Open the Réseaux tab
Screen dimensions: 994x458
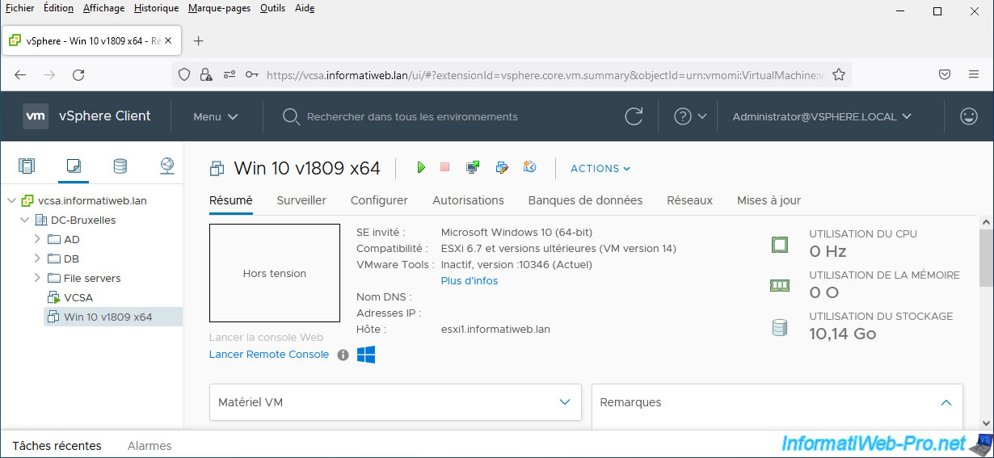[x=689, y=200]
